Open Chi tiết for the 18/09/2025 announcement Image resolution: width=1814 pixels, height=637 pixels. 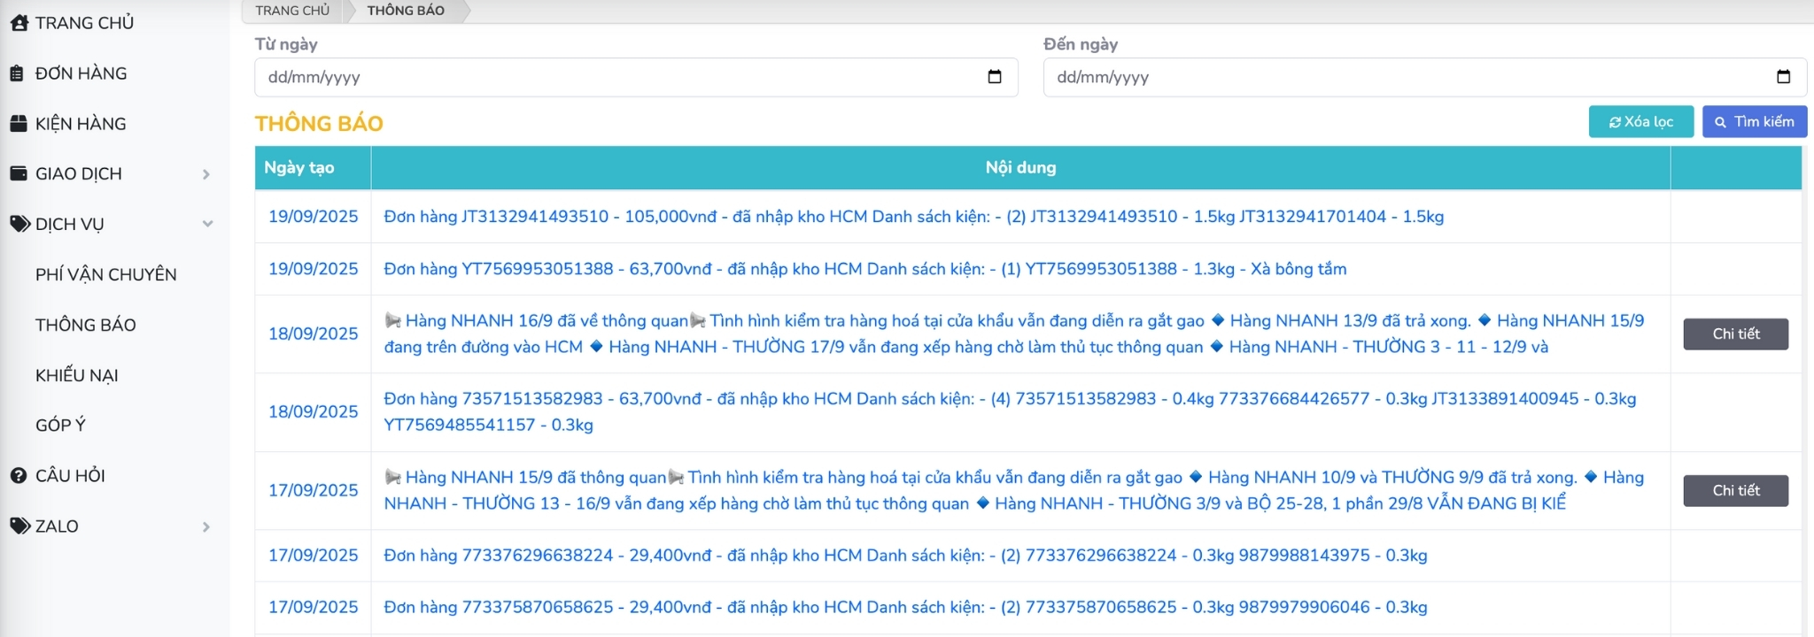pyautogui.click(x=1735, y=334)
